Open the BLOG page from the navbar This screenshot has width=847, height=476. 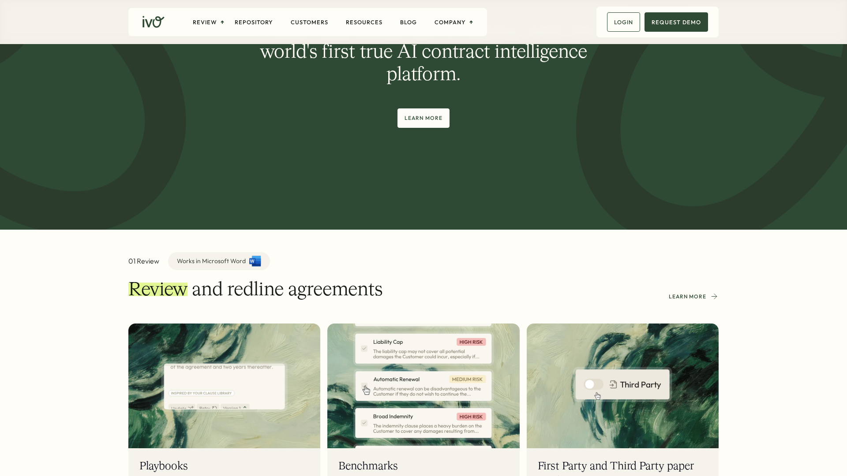click(408, 22)
